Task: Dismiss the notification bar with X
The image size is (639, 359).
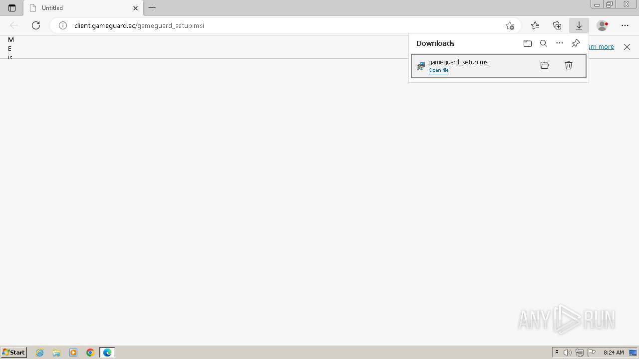Action: click(x=627, y=47)
